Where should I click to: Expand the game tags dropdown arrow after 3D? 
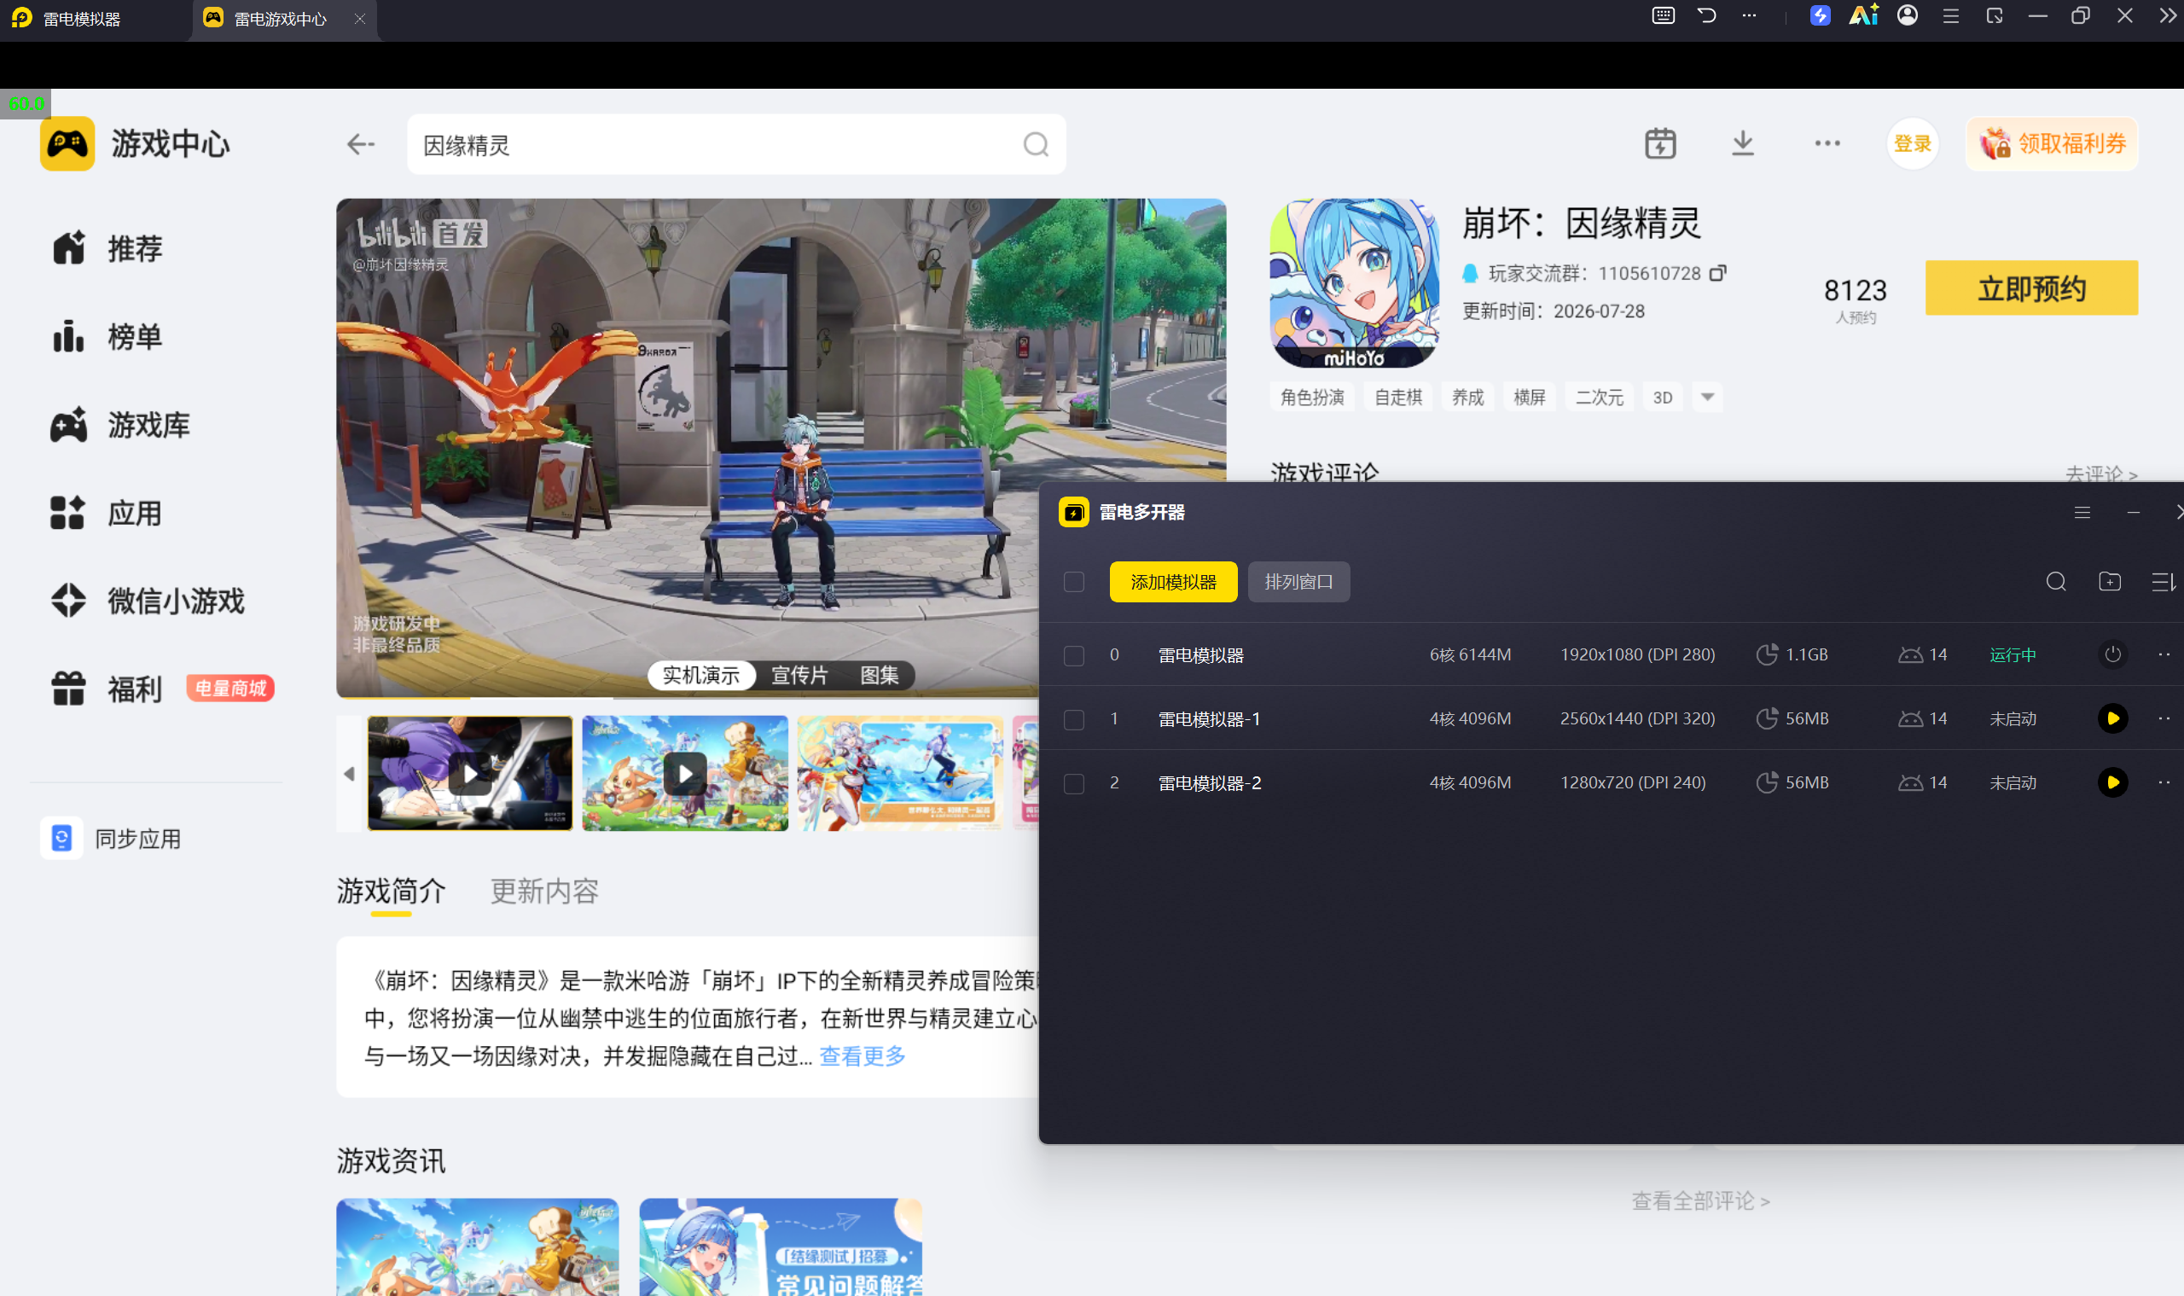click(1707, 398)
